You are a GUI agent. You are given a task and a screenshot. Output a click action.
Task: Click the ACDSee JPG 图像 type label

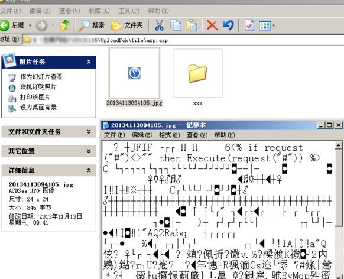click(31, 190)
